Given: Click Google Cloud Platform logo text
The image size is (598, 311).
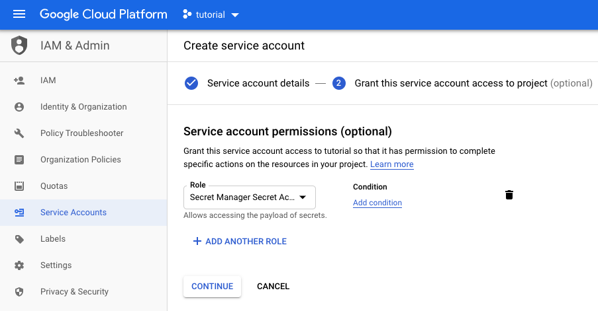Looking at the screenshot, I should tap(103, 15).
